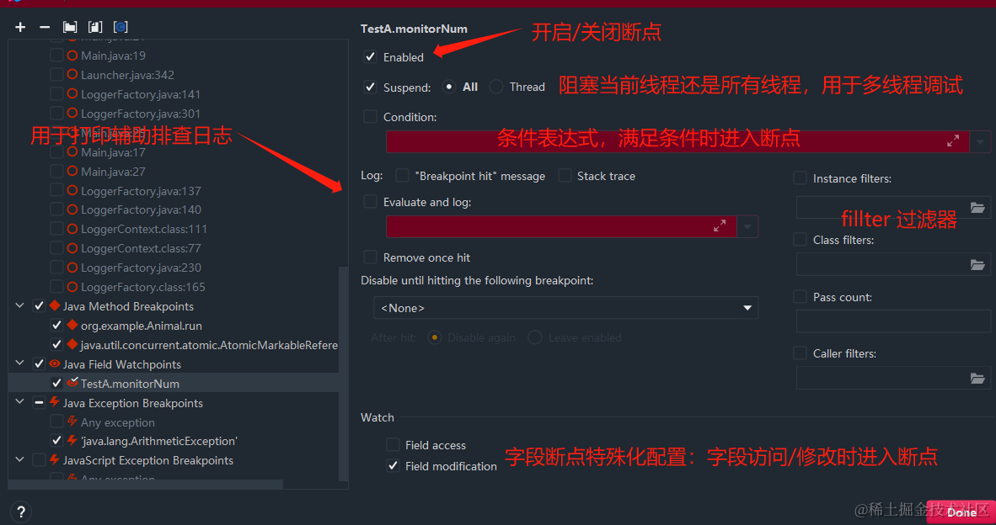Open Class filters folder browse icon
This screenshot has width=996, height=525.
[977, 265]
